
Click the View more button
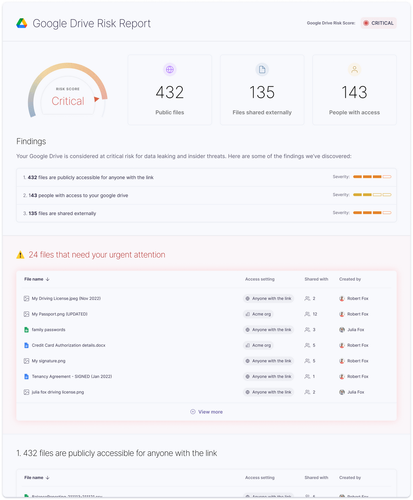point(206,412)
